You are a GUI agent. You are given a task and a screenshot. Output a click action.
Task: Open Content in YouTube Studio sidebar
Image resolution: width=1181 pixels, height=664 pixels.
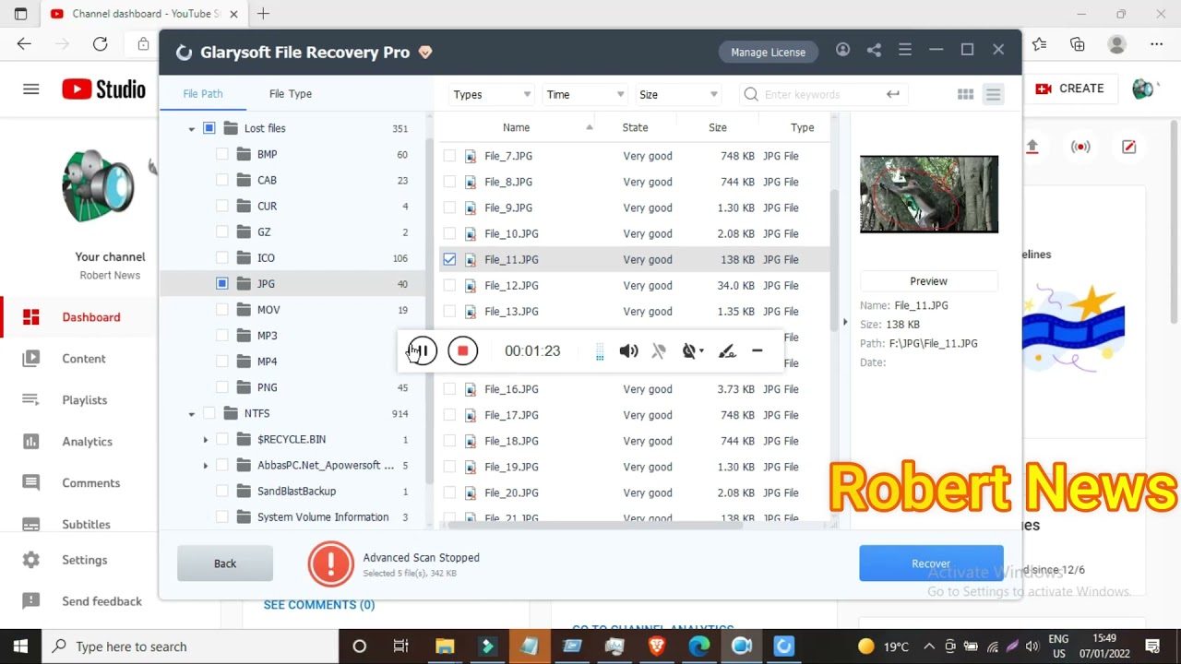83,359
